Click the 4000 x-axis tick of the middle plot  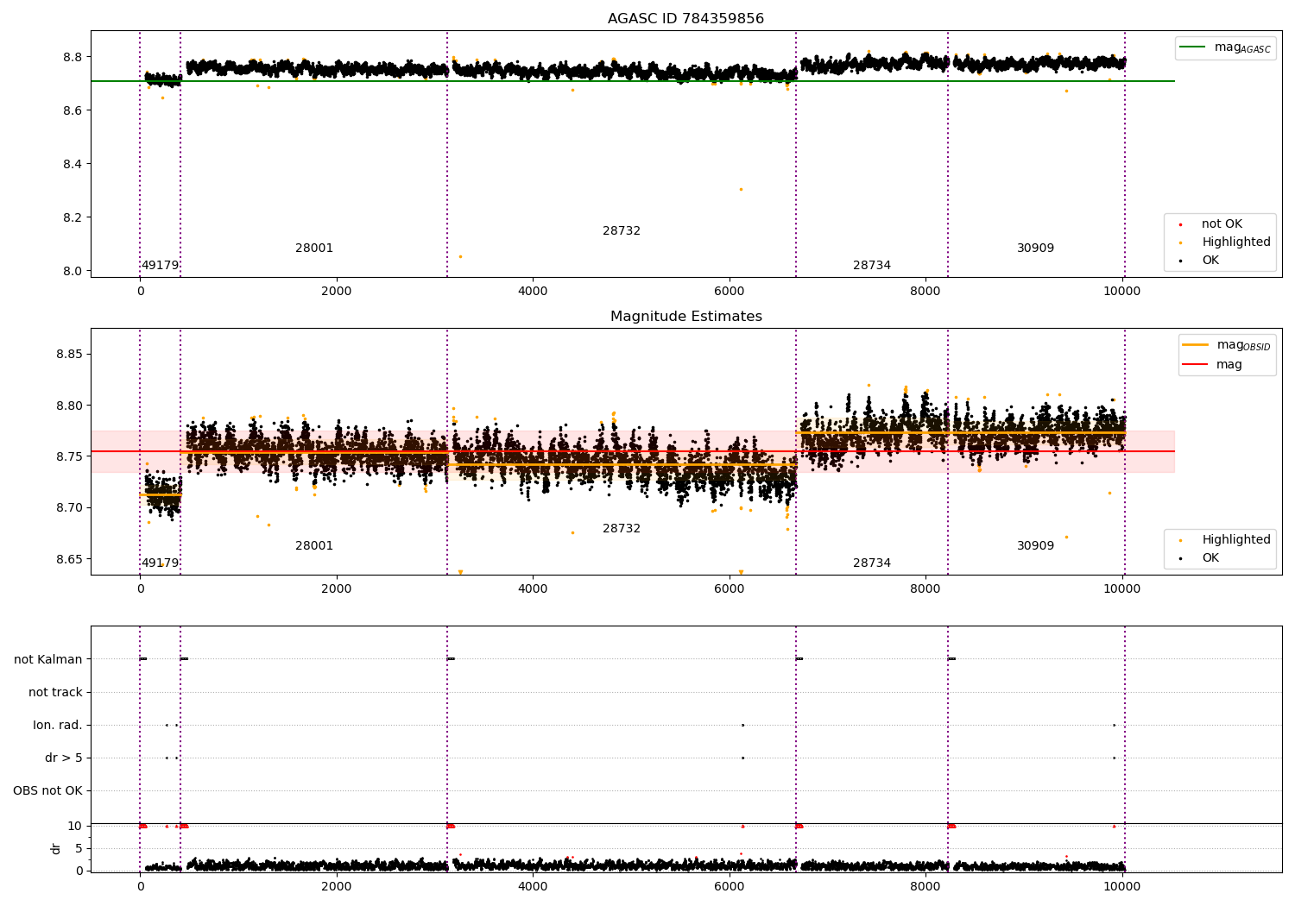[533, 589]
